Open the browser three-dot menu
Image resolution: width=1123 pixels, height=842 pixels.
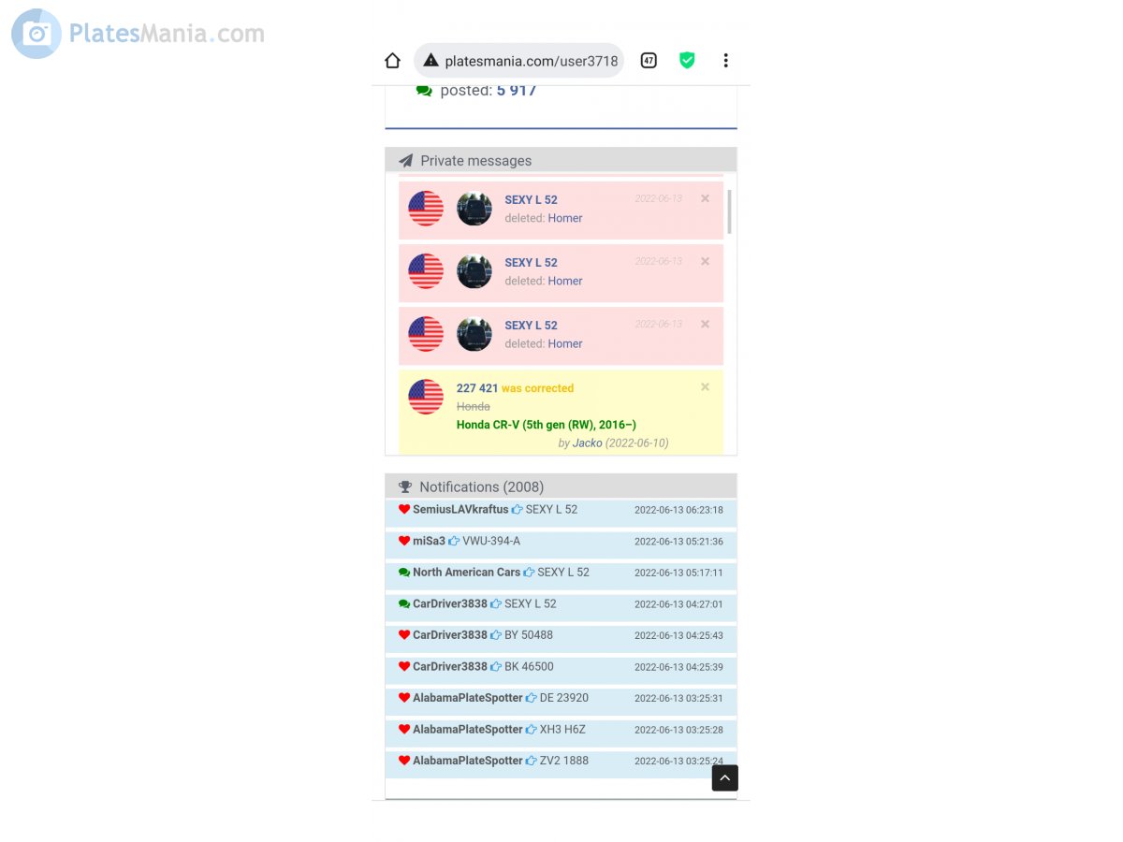click(x=725, y=61)
